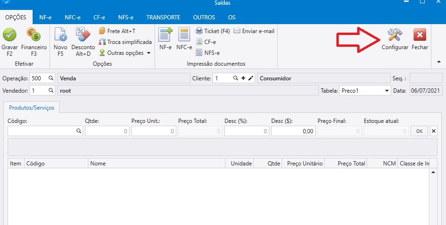This screenshot has height=225, width=446.
Task: Sort table by Item column header
Action: [x=16, y=163]
